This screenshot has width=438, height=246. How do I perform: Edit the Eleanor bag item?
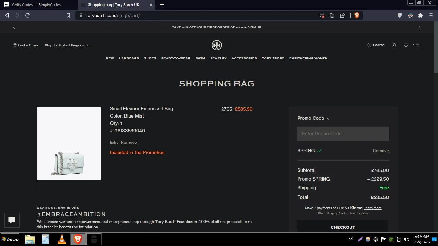pyautogui.click(x=114, y=143)
